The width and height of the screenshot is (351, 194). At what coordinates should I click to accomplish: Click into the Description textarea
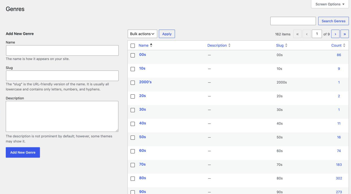point(62,116)
